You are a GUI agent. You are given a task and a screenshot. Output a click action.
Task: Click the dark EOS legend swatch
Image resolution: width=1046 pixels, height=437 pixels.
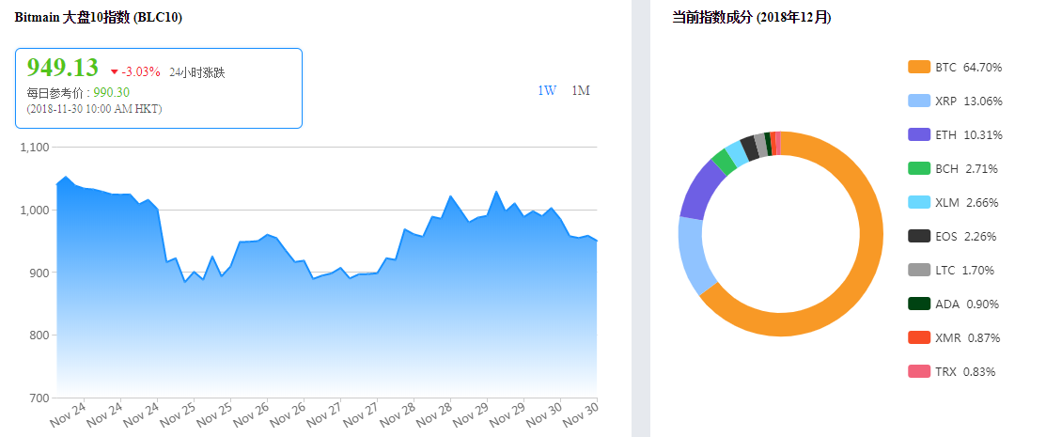919,236
